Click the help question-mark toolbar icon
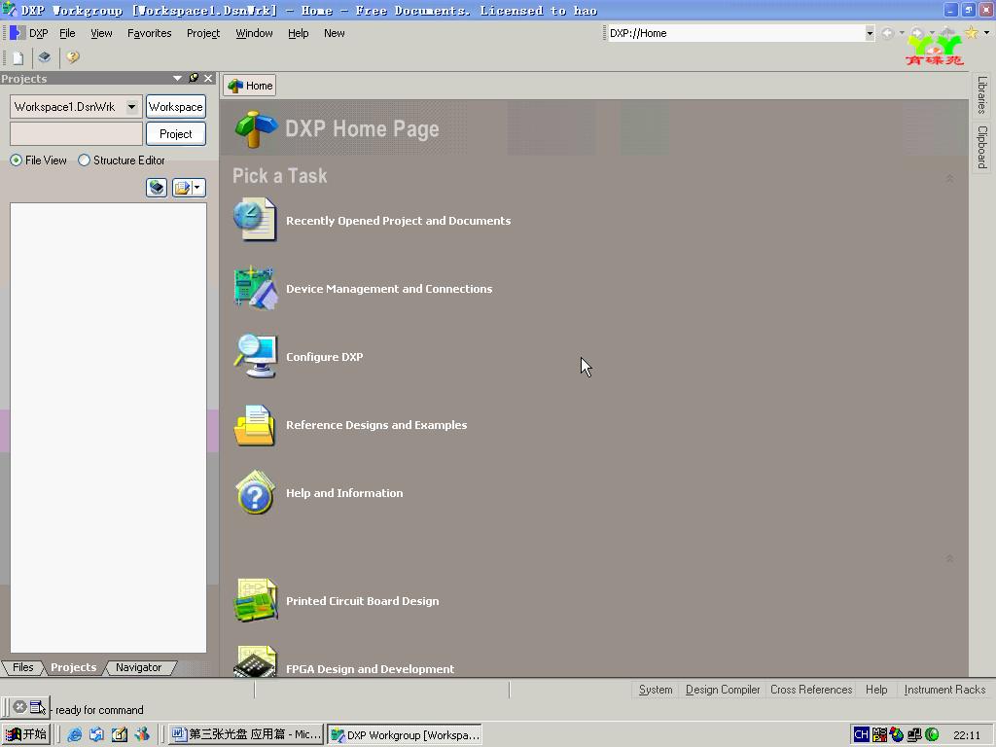The width and height of the screenshot is (996, 747). point(73,57)
